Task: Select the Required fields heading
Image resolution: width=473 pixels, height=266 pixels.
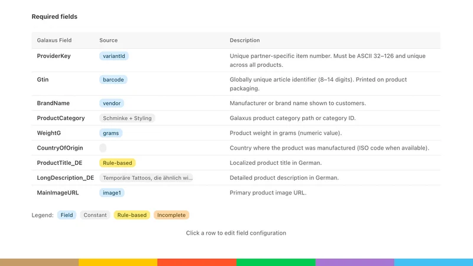Action: (54, 17)
